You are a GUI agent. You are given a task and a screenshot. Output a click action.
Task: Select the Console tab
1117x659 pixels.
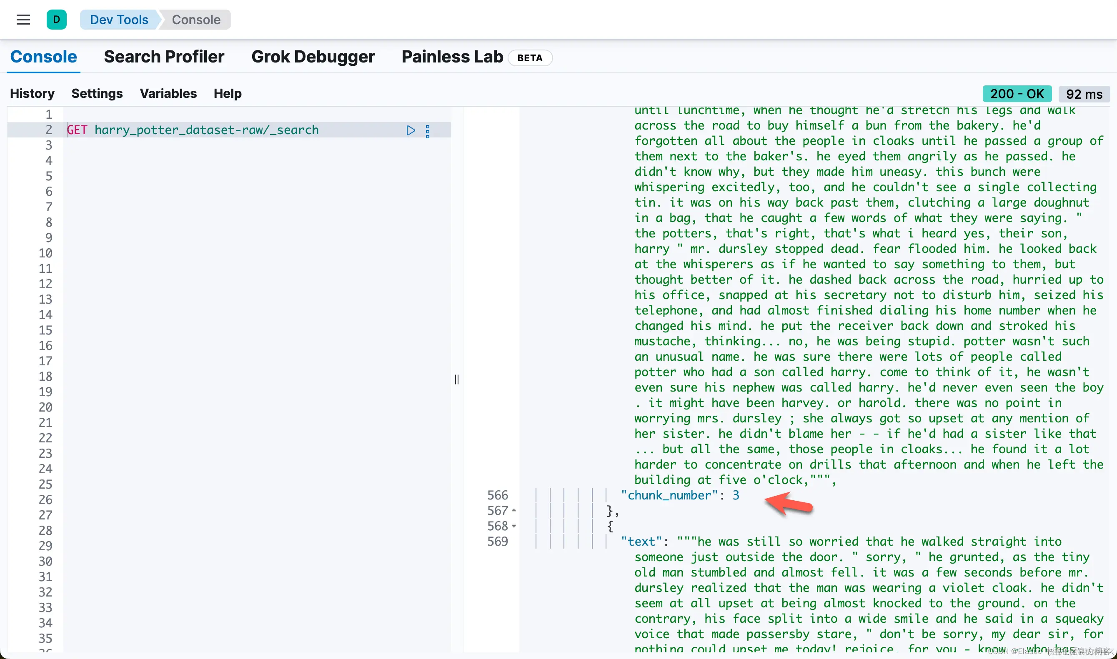pos(43,57)
